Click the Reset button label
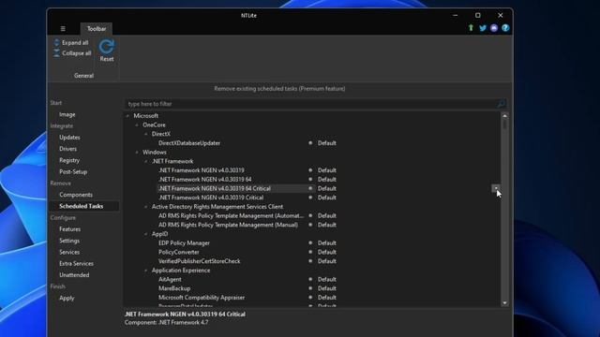The width and height of the screenshot is (600, 337). (x=107, y=59)
